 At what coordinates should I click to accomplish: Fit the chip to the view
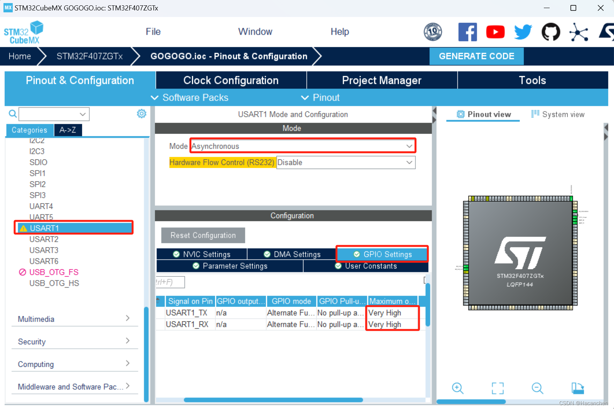(x=498, y=388)
